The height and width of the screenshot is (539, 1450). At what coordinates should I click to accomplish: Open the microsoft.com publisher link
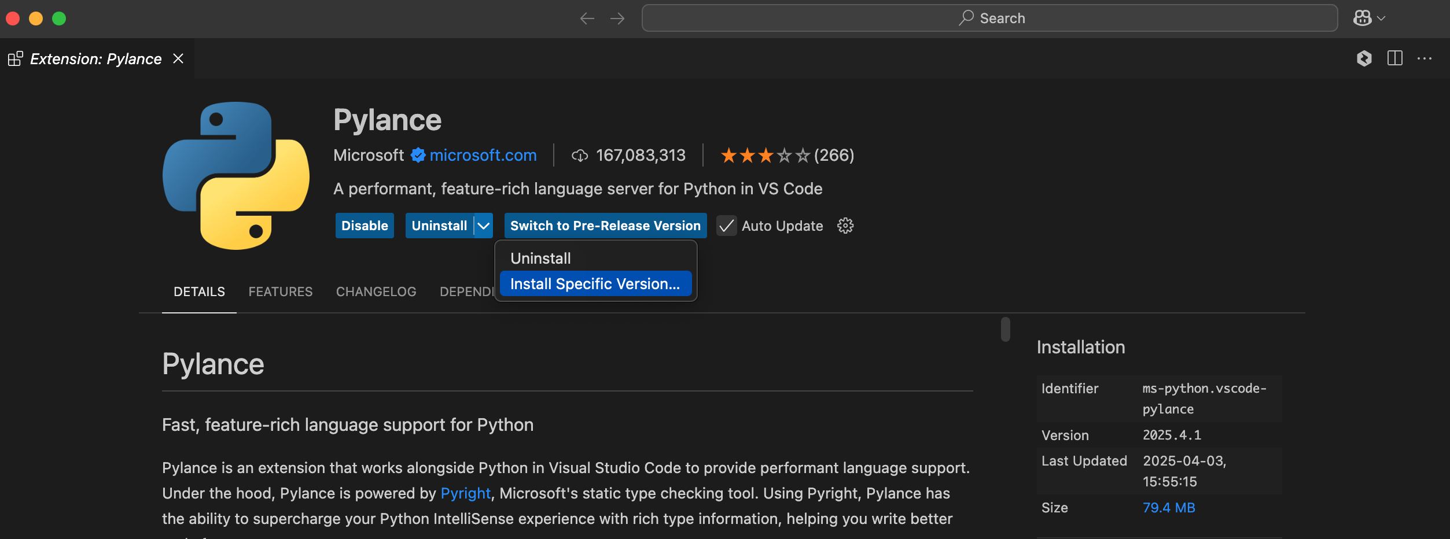[483, 156]
